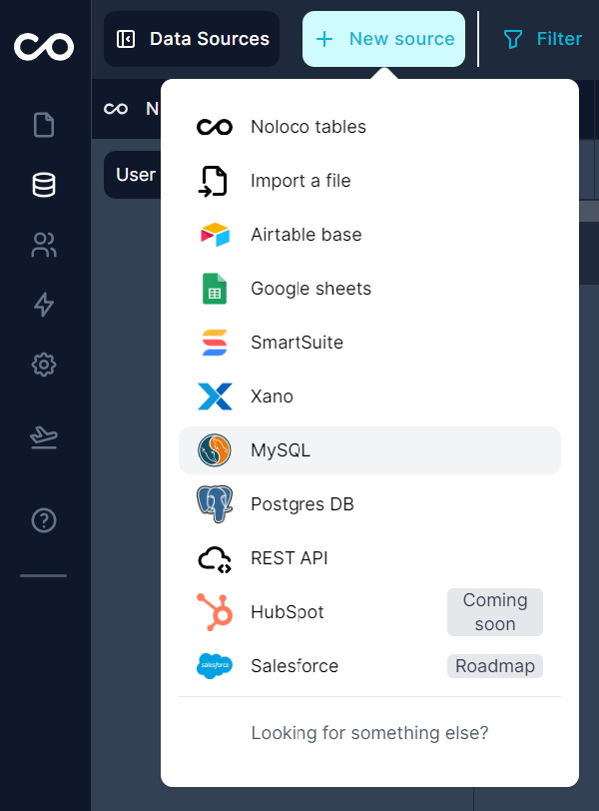Click the airplane launch icon
The height and width of the screenshot is (811, 599).
[44, 436]
